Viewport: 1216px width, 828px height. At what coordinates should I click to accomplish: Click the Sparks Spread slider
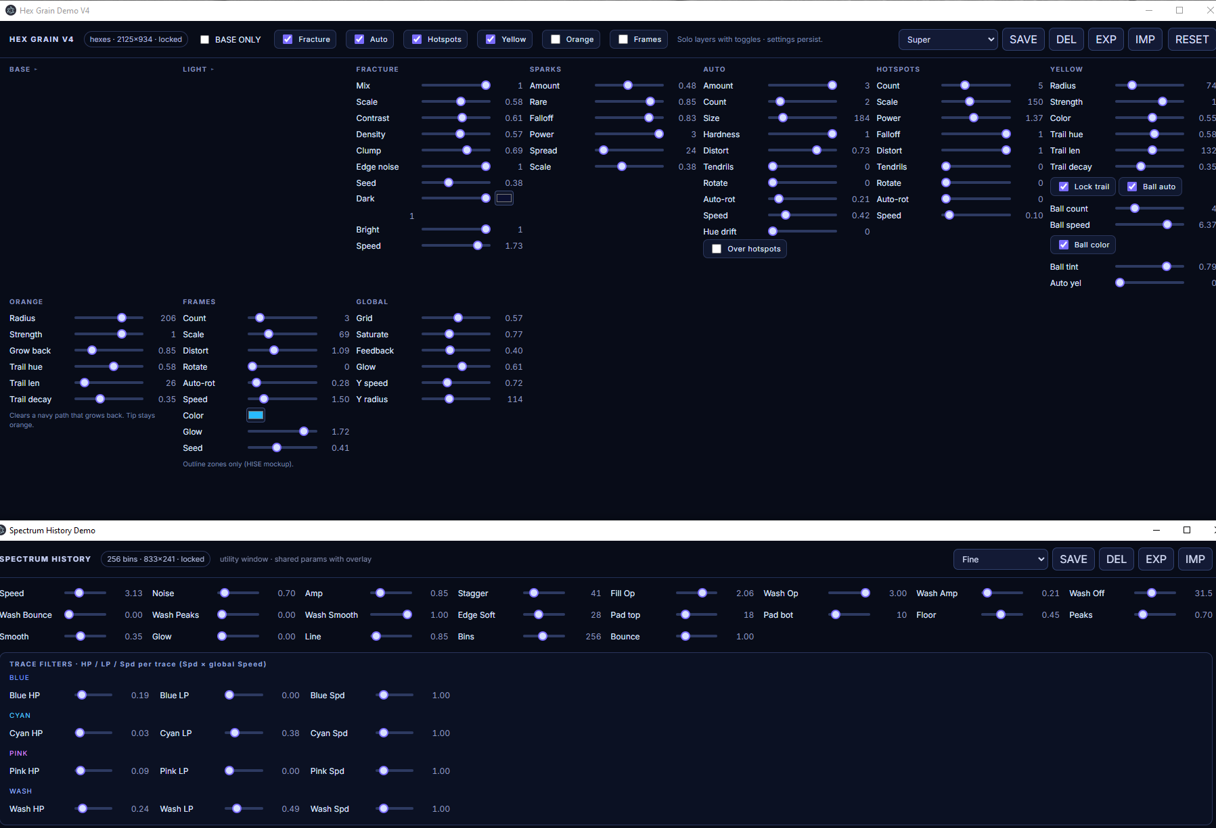(x=629, y=150)
